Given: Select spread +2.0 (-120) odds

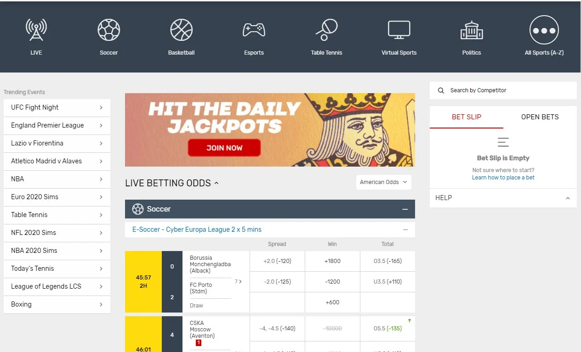Looking at the screenshot, I should coord(277,261).
